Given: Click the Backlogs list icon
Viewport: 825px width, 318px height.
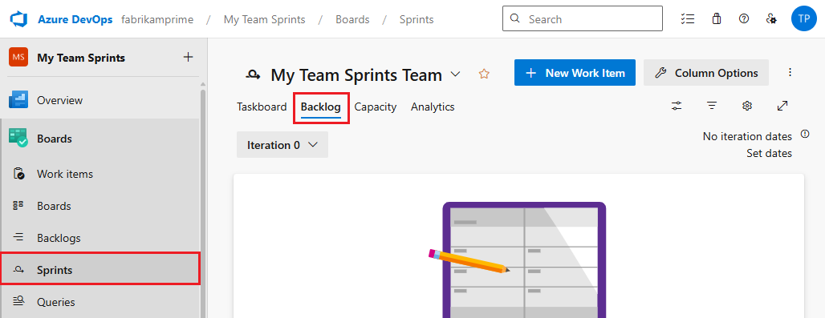Looking at the screenshot, I should click(18, 238).
